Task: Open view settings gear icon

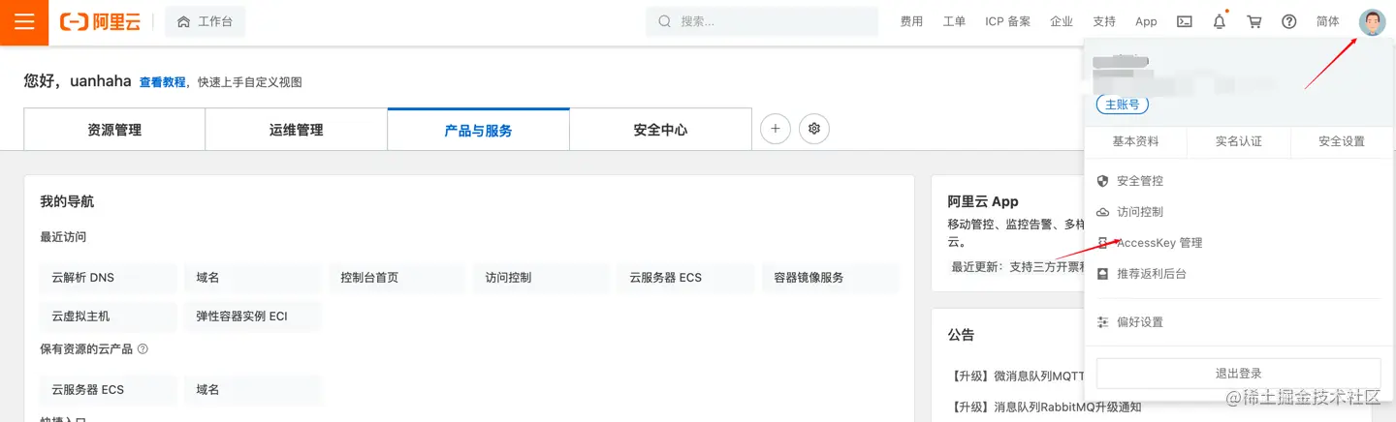Action: tap(814, 129)
